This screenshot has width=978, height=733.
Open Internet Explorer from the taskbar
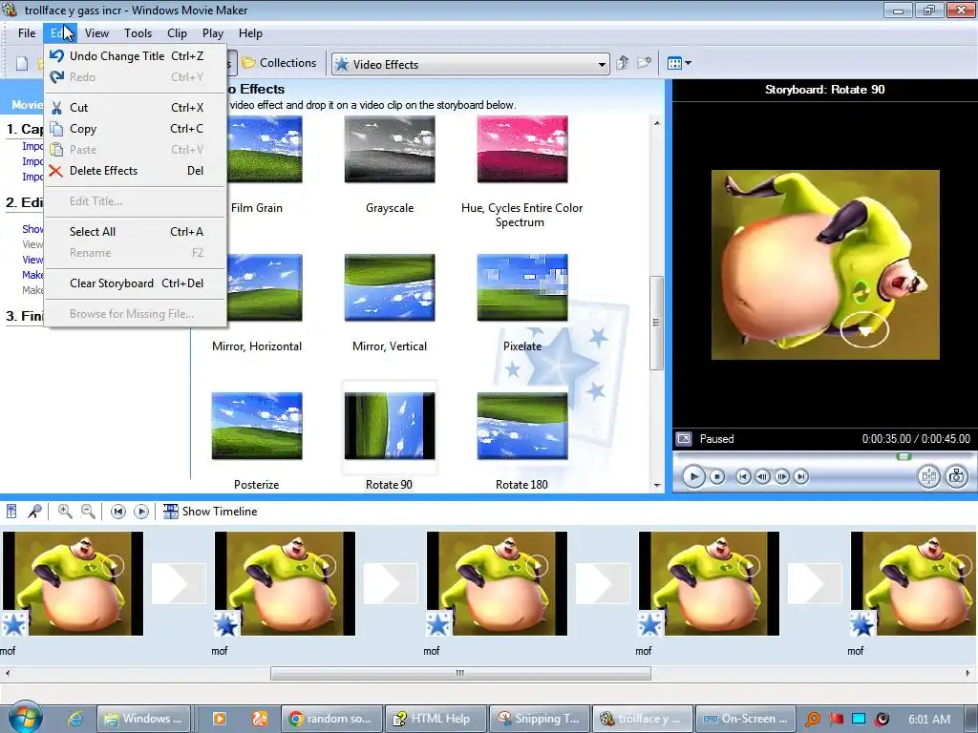(75, 719)
